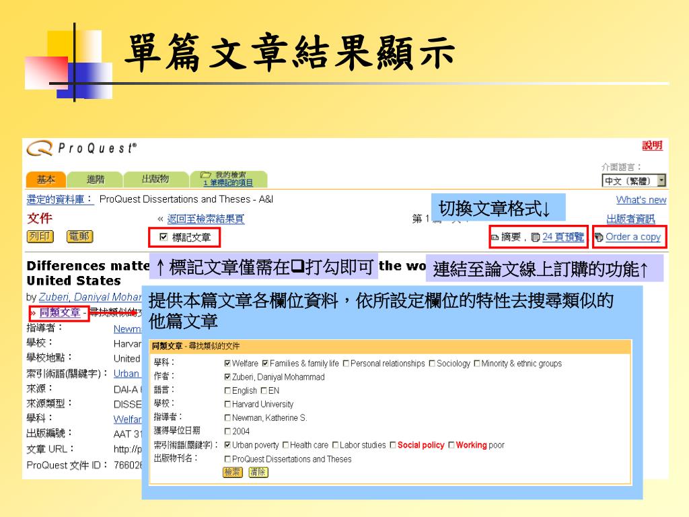Image resolution: width=689 pixels, height=517 pixels.
Task: Click the 24-page preview document icon
Action: tap(535, 238)
